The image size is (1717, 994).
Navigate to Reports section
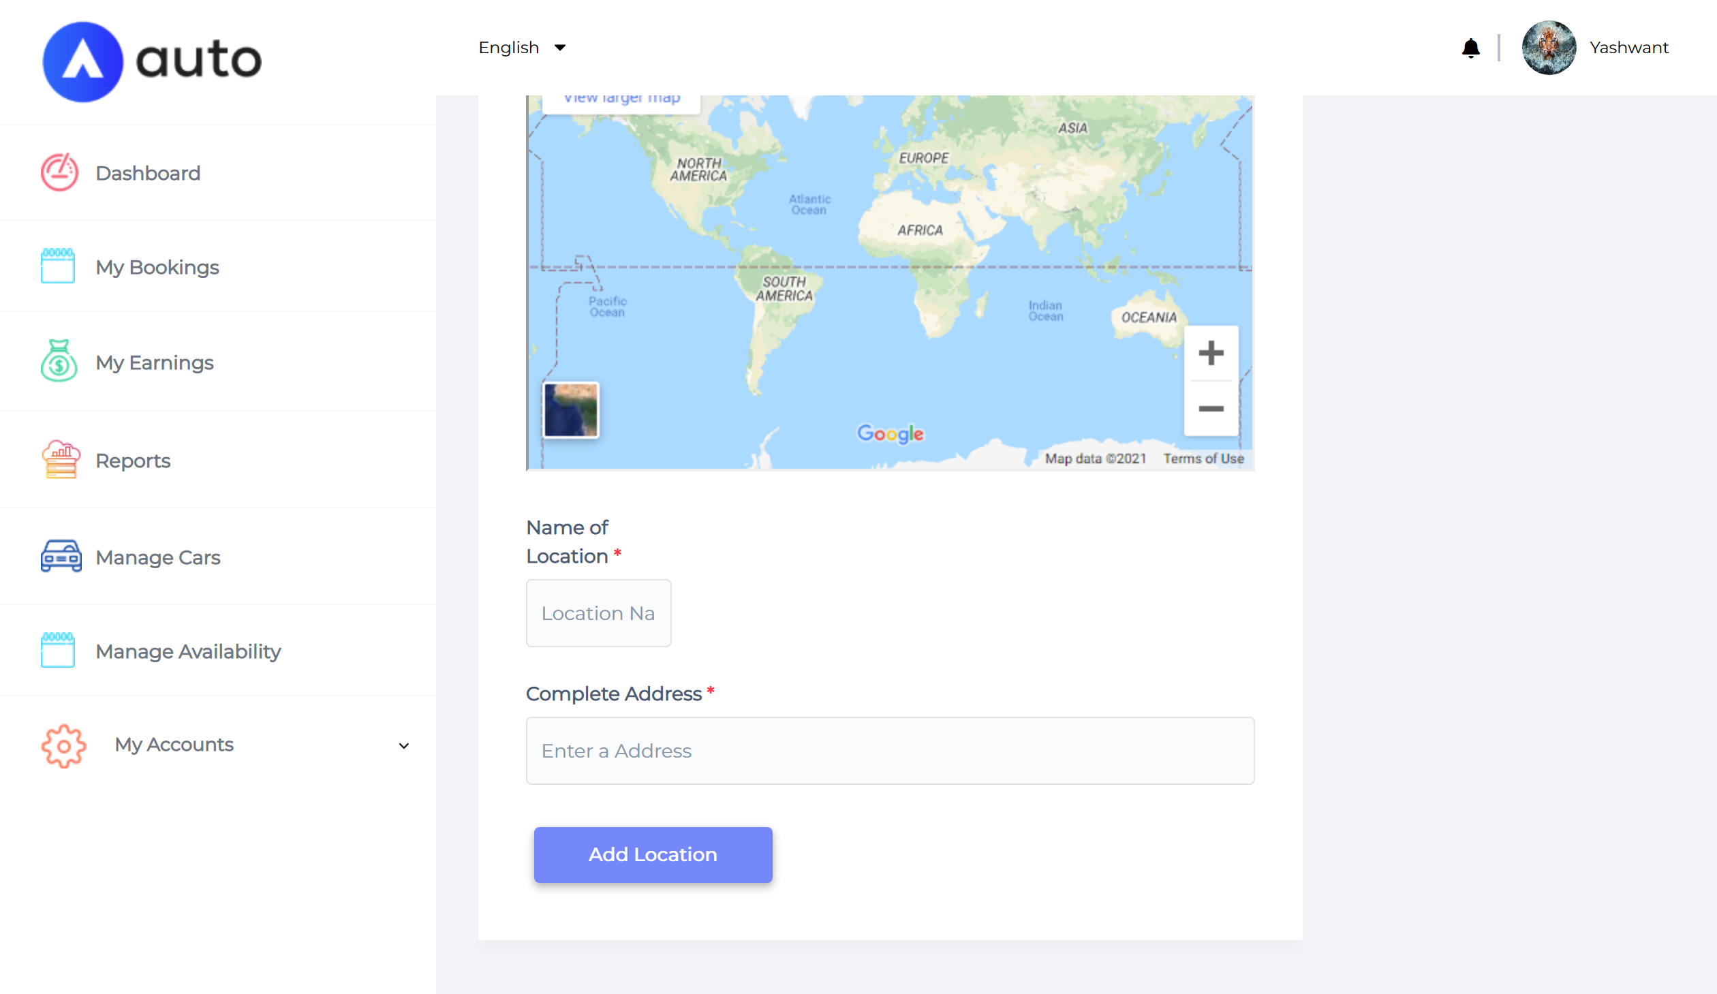(x=133, y=461)
